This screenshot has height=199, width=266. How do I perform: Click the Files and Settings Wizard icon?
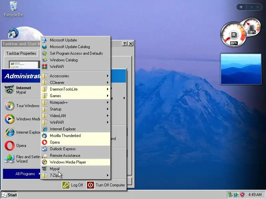[10, 159]
